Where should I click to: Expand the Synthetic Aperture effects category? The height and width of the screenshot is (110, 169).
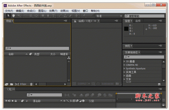coord(124,69)
